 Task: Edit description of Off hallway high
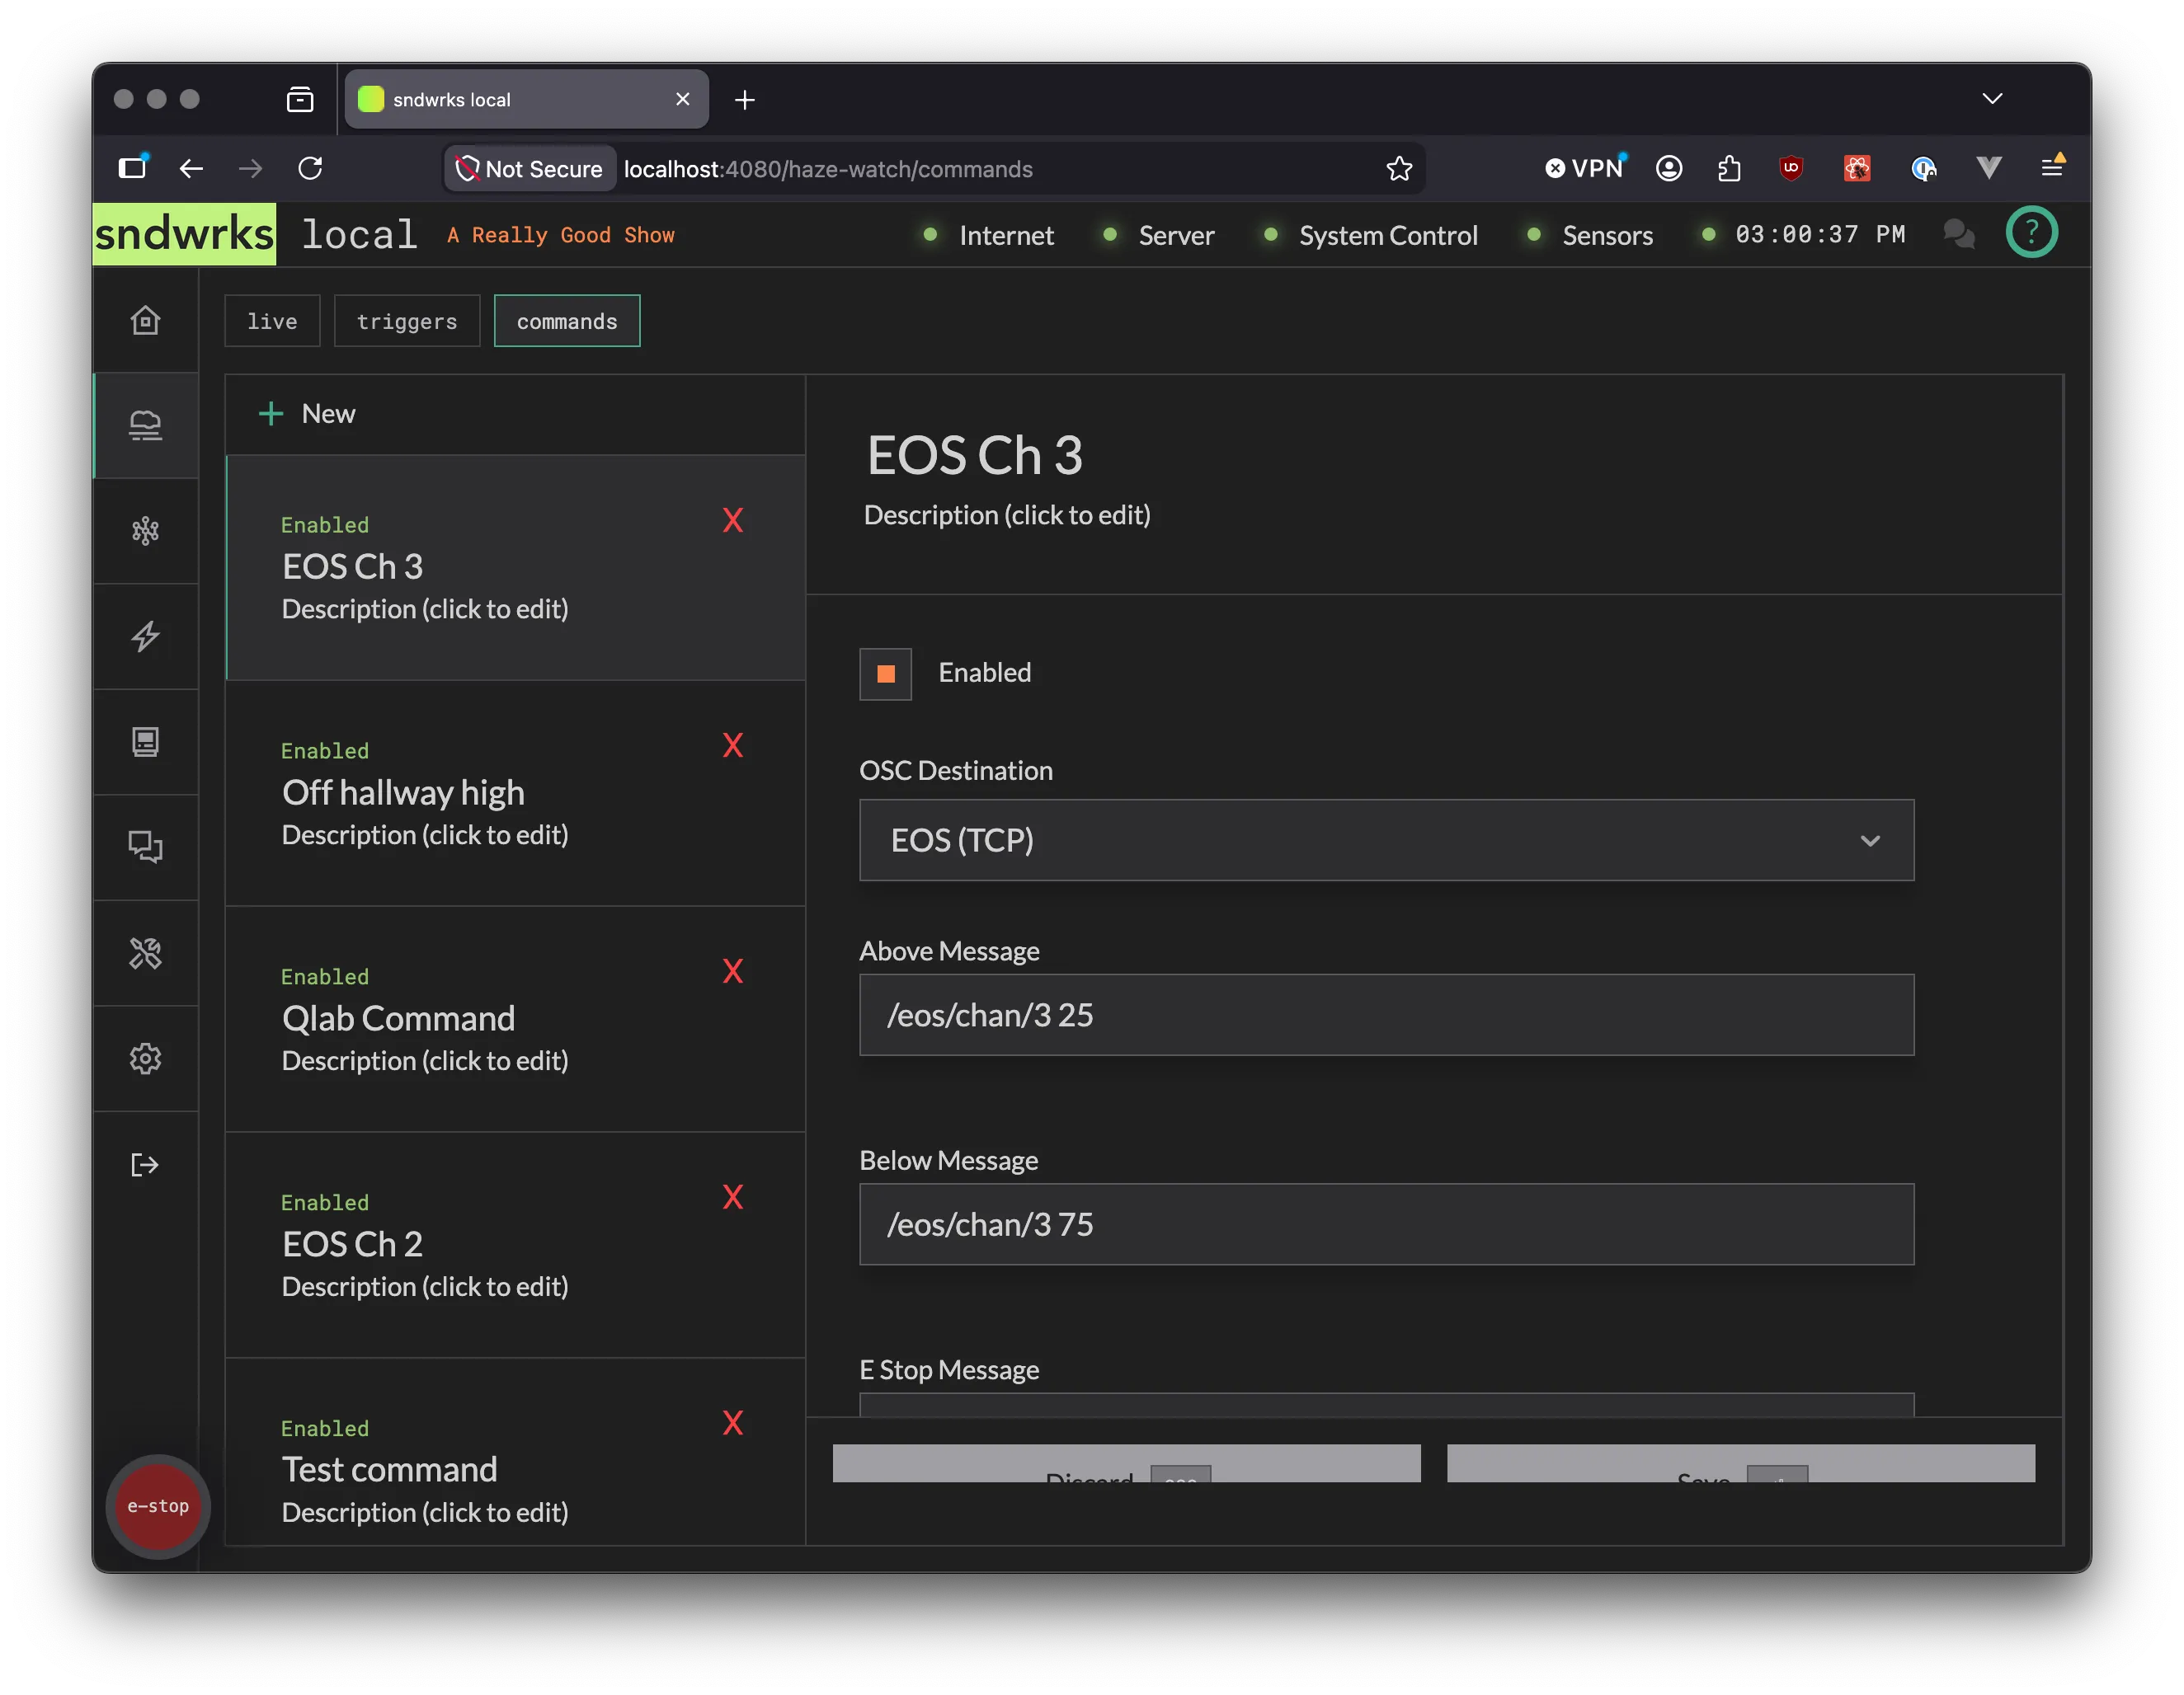(x=425, y=835)
